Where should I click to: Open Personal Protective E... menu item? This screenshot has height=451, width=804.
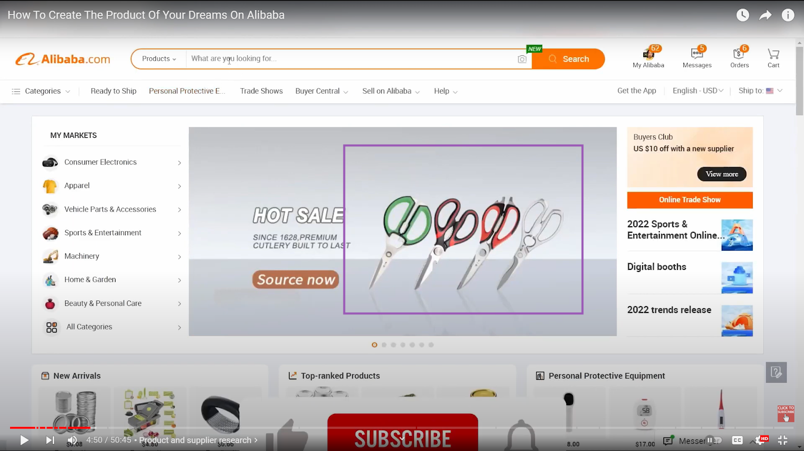click(x=187, y=91)
